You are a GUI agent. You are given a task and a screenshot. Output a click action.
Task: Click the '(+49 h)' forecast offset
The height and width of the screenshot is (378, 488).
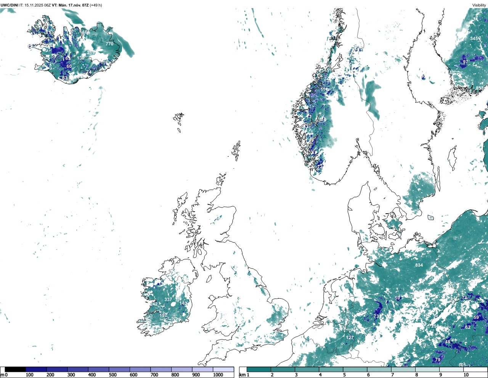pyautogui.click(x=96, y=5)
